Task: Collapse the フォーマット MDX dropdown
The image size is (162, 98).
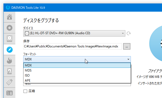Action: (77, 59)
